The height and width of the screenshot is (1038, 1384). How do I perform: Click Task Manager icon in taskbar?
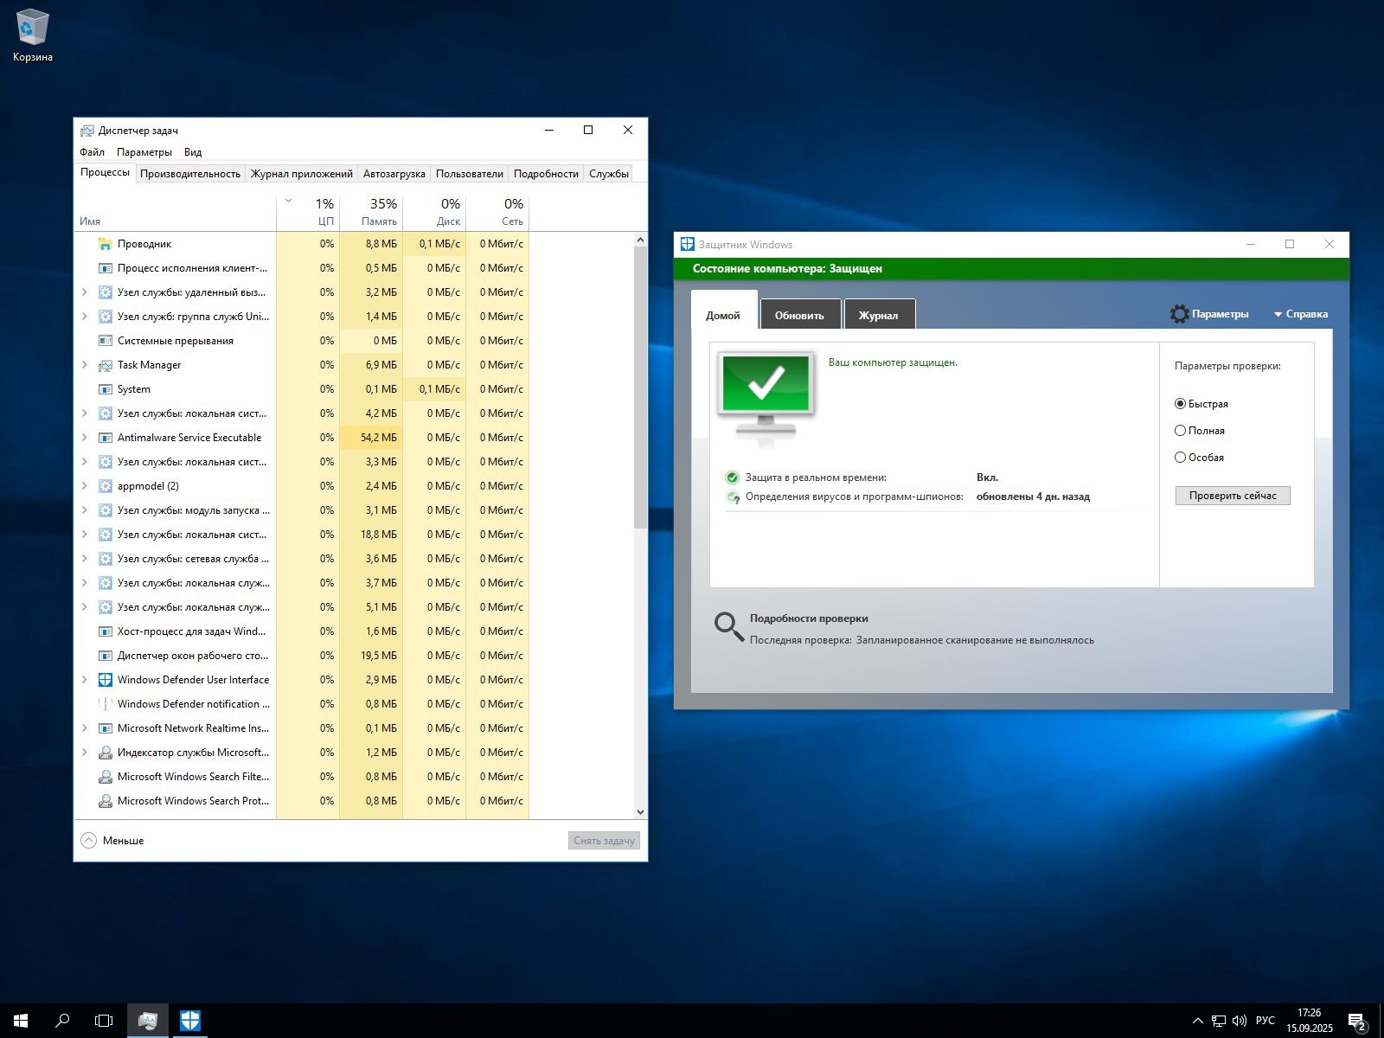coord(148,1021)
